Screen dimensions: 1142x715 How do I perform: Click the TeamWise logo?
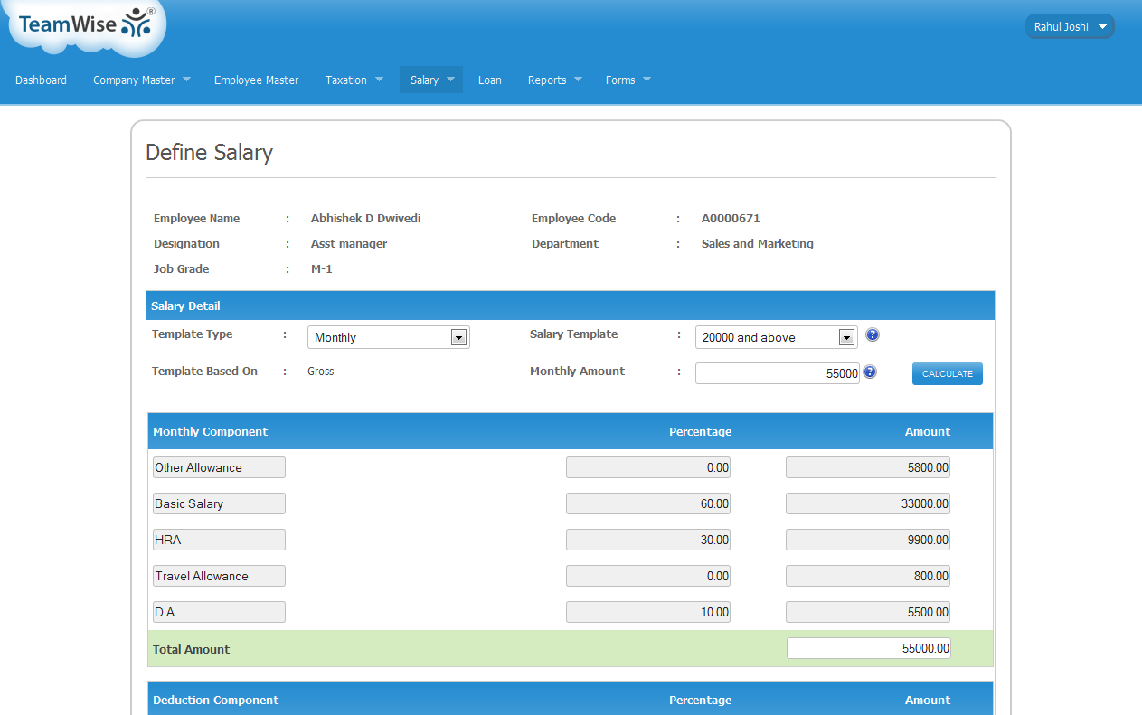coord(87,24)
